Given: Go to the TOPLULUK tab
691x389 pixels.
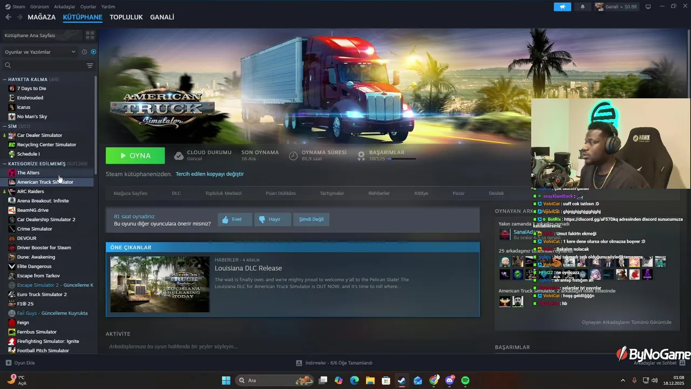Looking at the screenshot, I should tap(126, 17).
